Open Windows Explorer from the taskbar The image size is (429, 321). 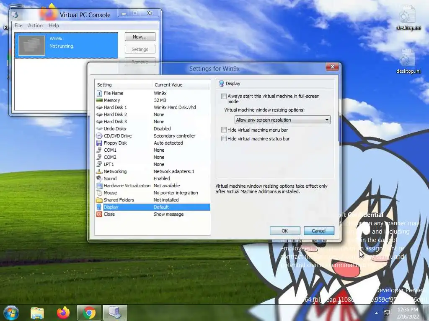click(37, 313)
